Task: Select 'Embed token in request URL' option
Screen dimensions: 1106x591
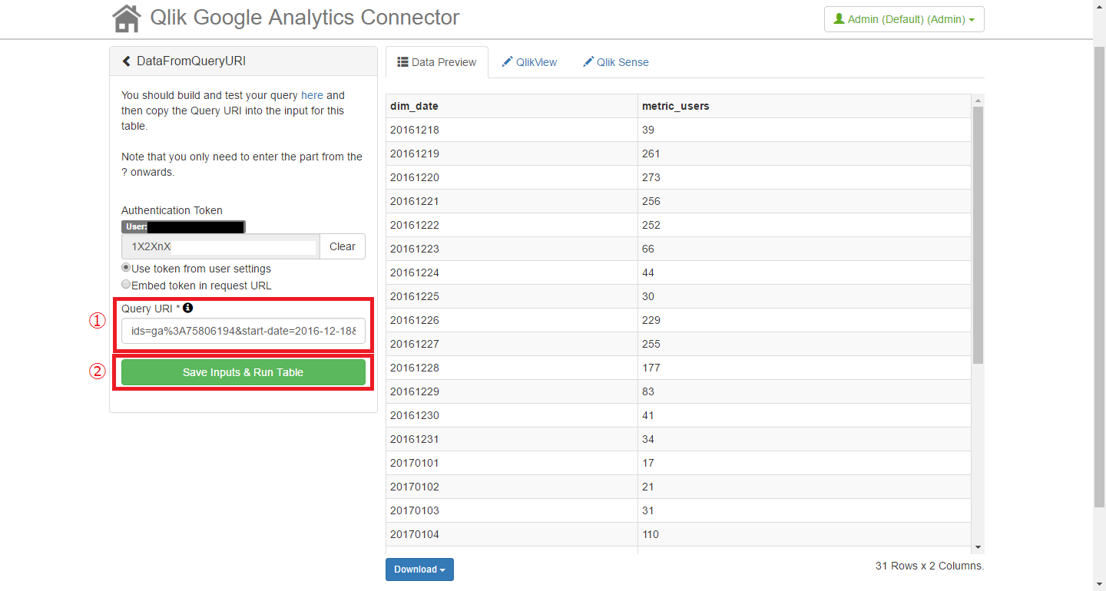Action: [x=126, y=285]
